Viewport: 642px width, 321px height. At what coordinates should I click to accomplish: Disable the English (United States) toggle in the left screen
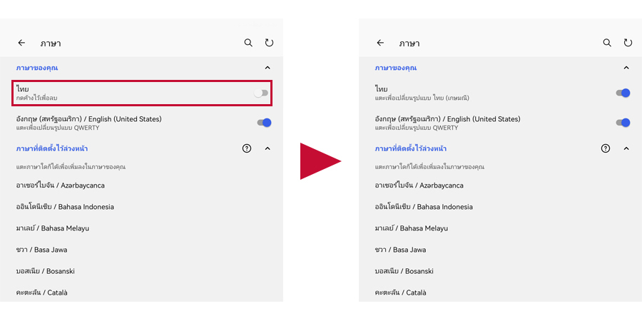click(265, 123)
